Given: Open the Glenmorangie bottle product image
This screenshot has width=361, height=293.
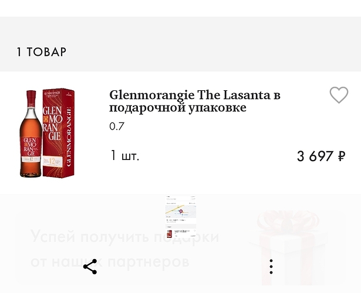Looking at the screenshot, I should tap(31, 134).
